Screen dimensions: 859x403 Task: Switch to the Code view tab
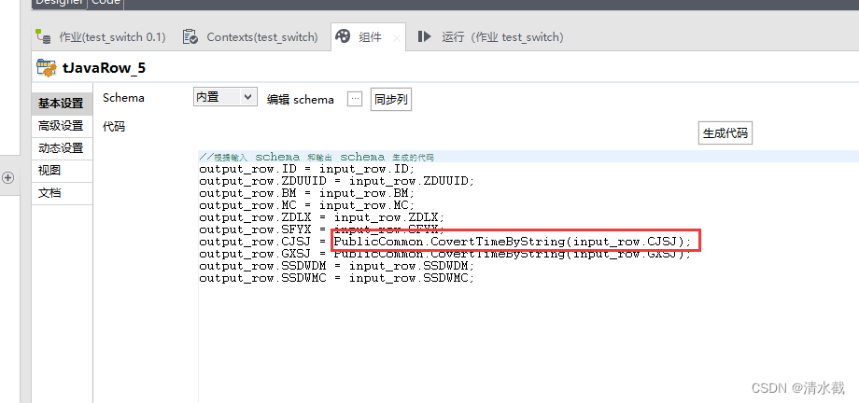coord(106,4)
